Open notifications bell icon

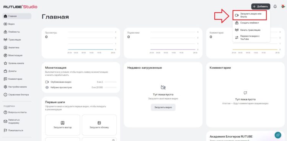[x=275, y=7]
